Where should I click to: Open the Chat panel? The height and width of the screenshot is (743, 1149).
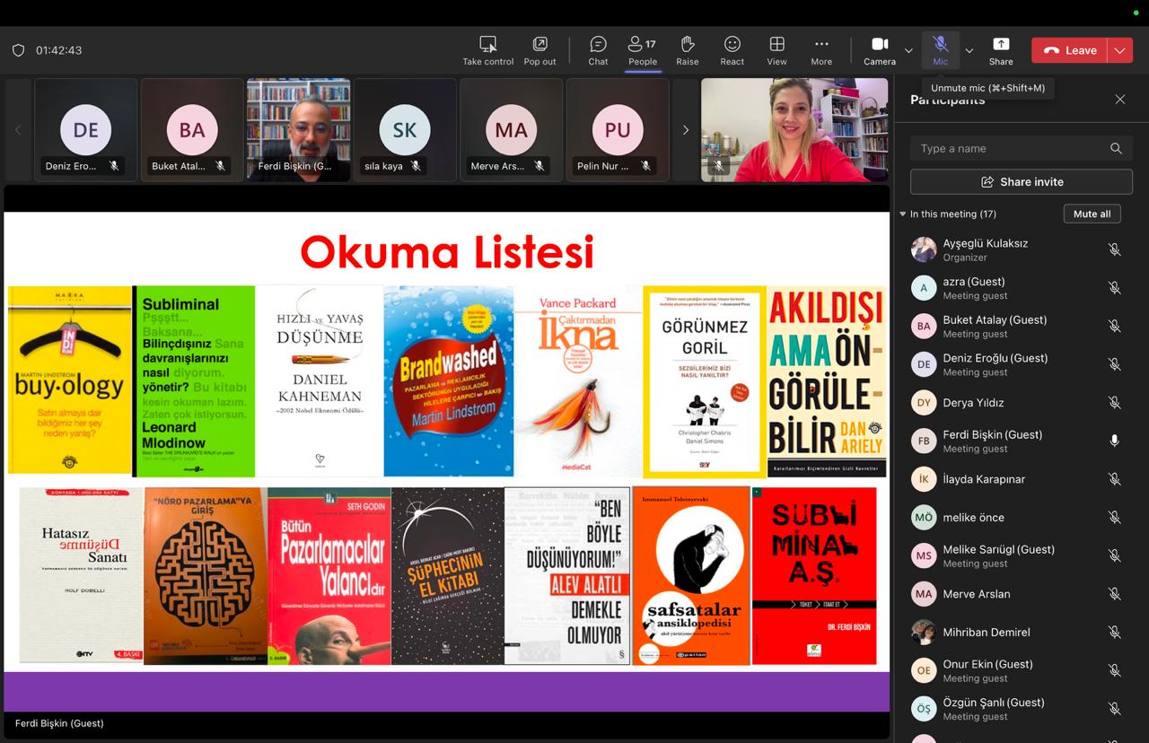(598, 50)
